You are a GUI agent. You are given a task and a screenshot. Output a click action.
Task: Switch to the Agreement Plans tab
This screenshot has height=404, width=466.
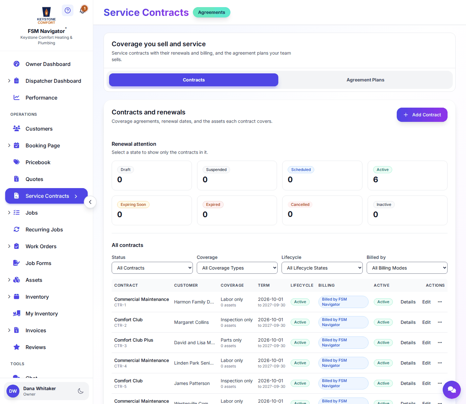(x=365, y=80)
